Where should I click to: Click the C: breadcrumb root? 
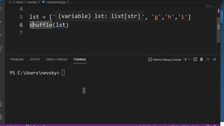pos(10,2)
